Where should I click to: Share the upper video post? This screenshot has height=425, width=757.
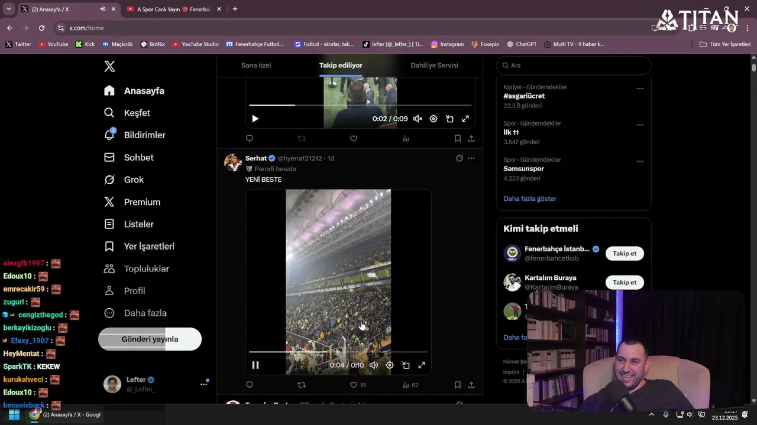[x=471, y=138]
